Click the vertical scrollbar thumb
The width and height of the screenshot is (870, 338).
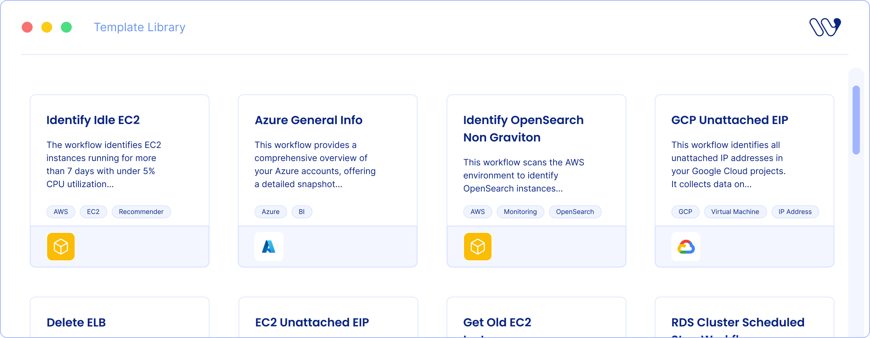tap(856, 120)
